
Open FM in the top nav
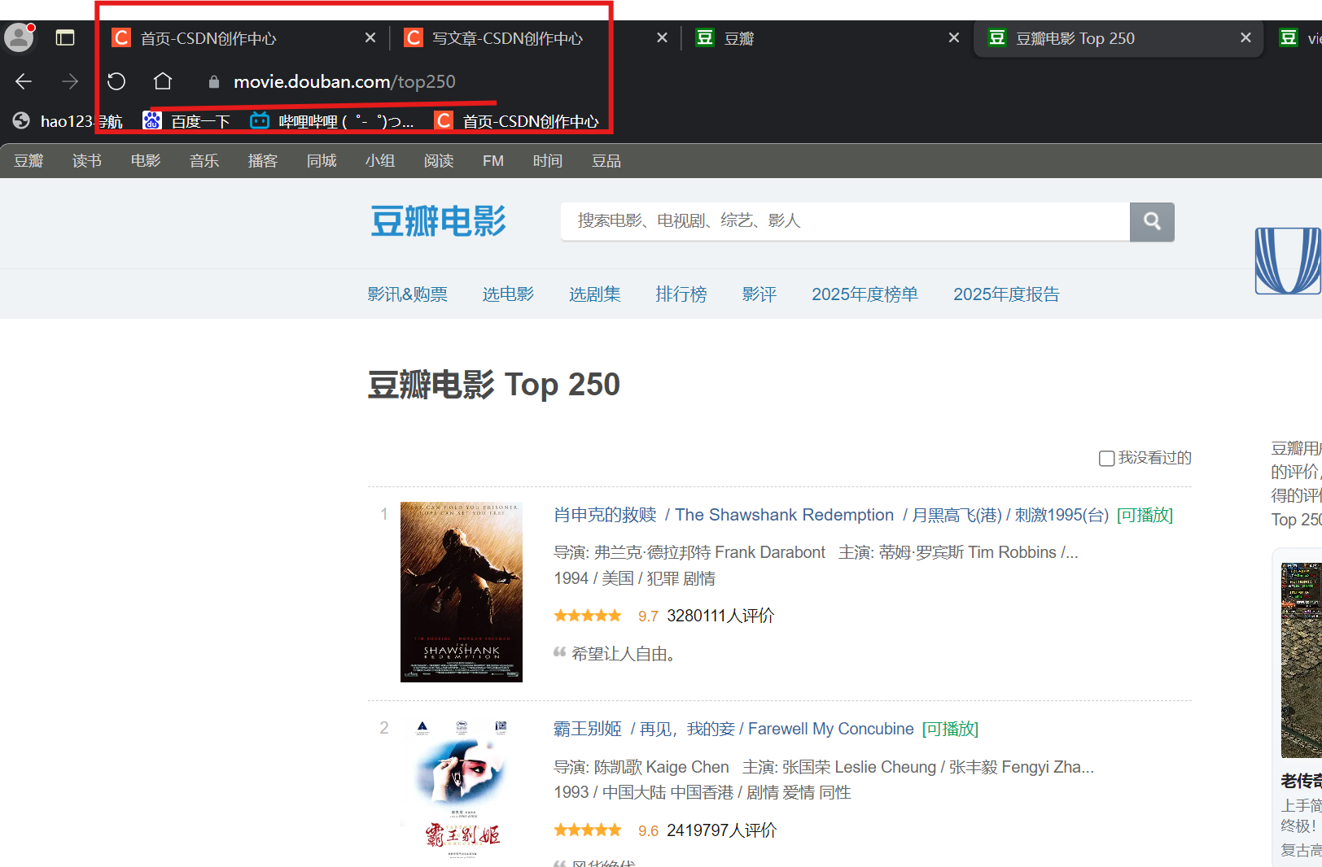tap(493, 161)
